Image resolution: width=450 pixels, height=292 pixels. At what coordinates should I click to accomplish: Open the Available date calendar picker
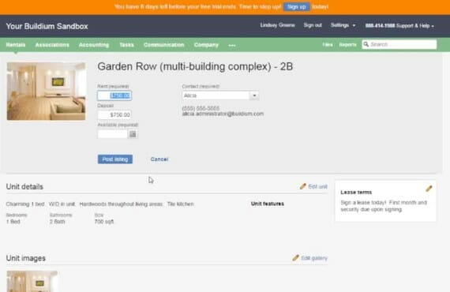point(133,134)
